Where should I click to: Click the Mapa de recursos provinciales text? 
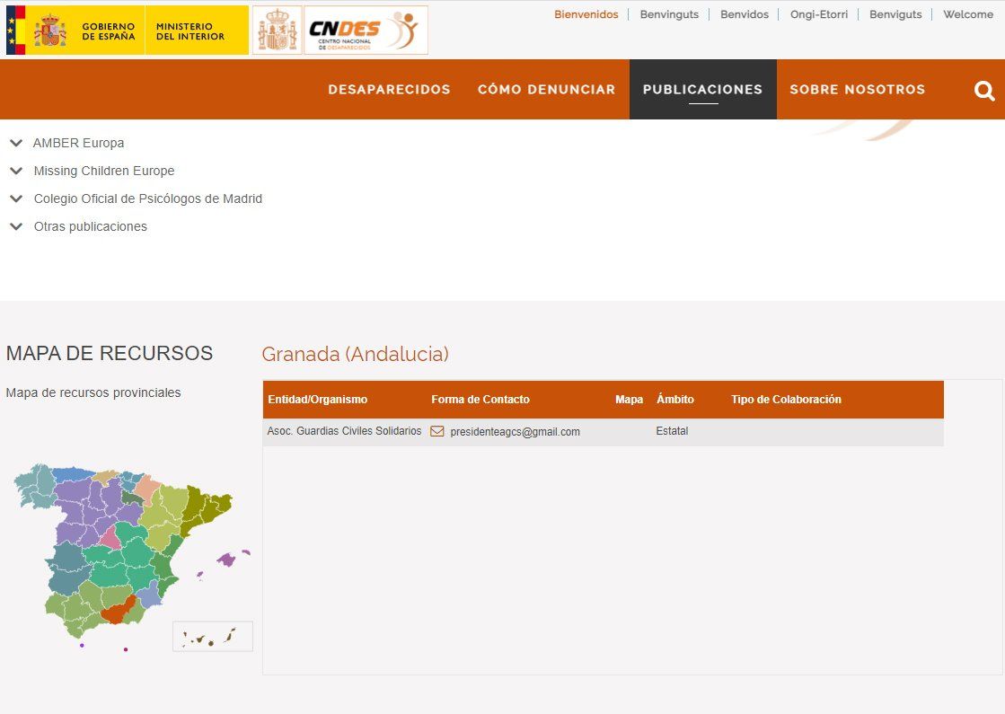(93, 392)
